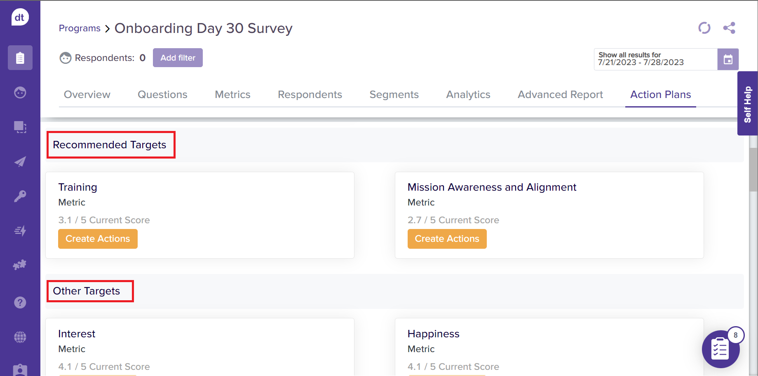Expand the Self Help side panel
Viewport: 758px width, 376px height.
747,104
